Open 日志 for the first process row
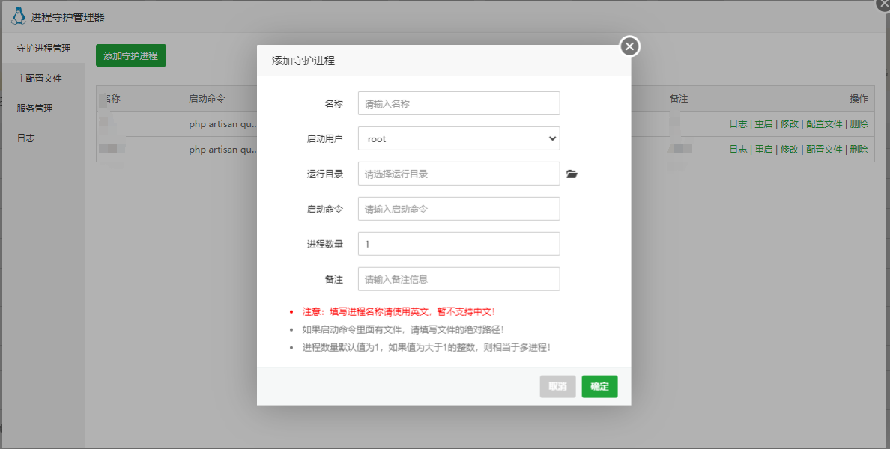Screen dimensions: 890x449 (737, 124)
